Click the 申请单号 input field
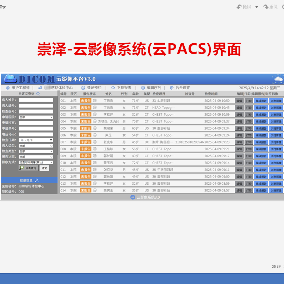This screenshot has width=284, height=284. [x=36, y=129]
